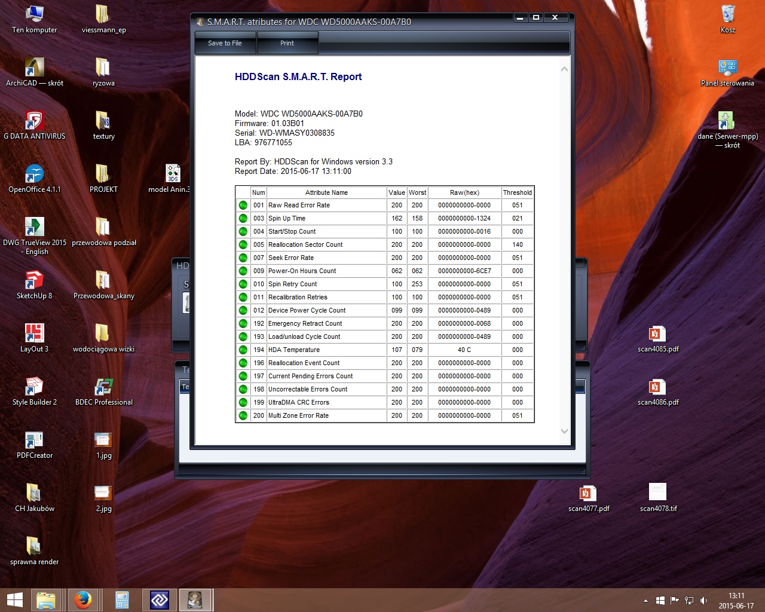
Task: Click the green status icon for Start/Stop Count
Action: [x=243, y=231]
